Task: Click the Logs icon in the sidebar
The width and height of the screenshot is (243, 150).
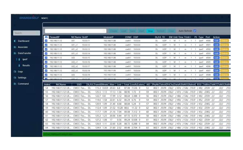Action: coord(15,72)
